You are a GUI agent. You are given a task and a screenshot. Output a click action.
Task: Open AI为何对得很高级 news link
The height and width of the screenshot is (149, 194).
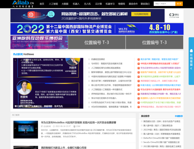point(111,107)
